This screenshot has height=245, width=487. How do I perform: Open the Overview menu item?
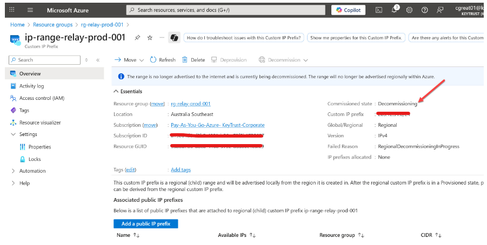(x=55, y=73)
